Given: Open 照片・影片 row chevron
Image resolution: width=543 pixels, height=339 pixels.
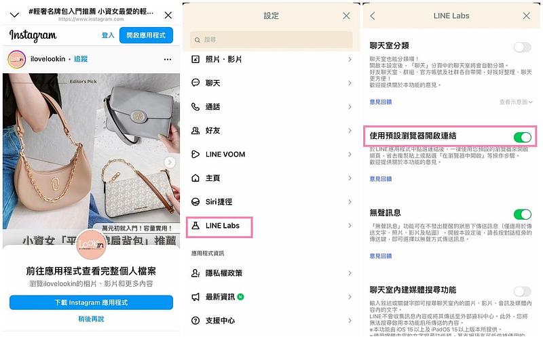Looking at the screenshot, I should [350, 60].
